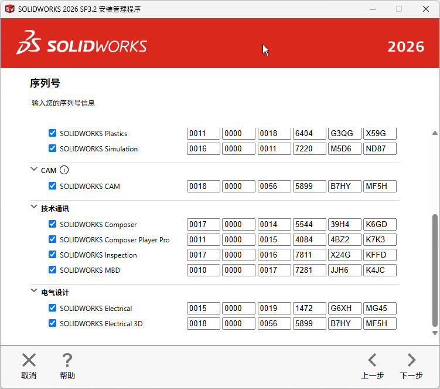440x389 pixels.
Task: Click Inspection serial field containing 7811
Action: coord(309,255)
